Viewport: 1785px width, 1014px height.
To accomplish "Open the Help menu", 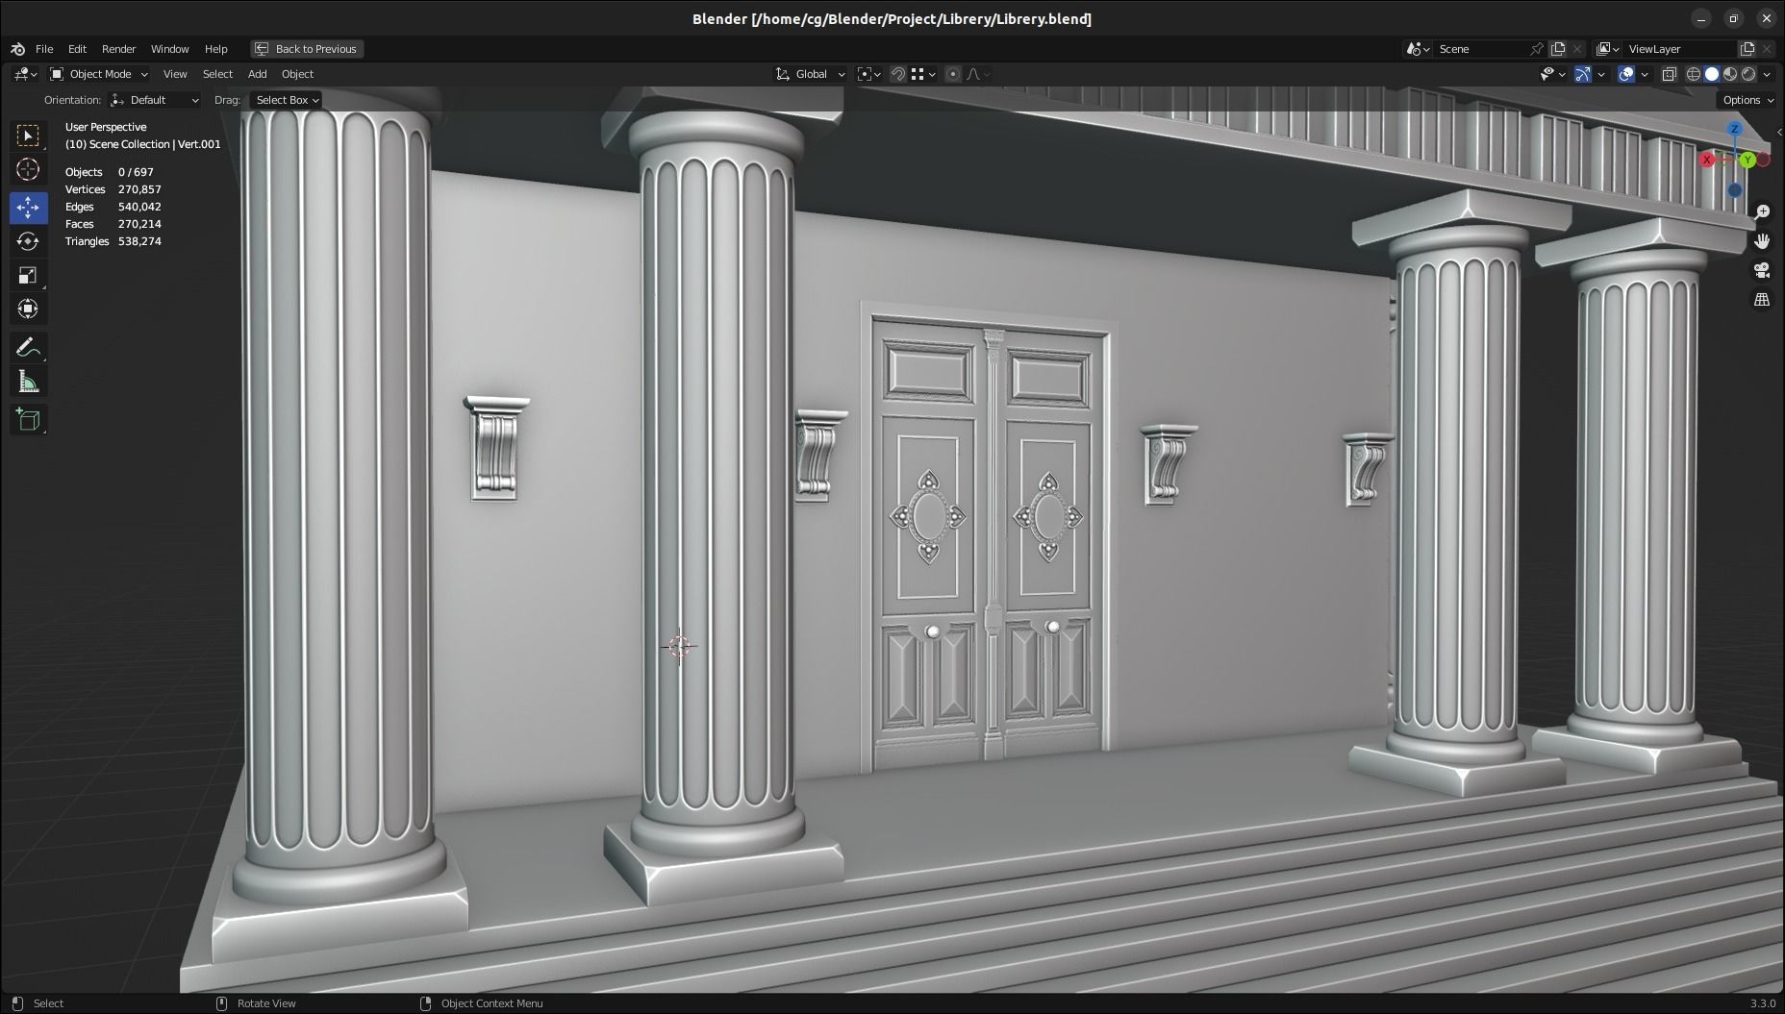I will (x=215, y=49).
